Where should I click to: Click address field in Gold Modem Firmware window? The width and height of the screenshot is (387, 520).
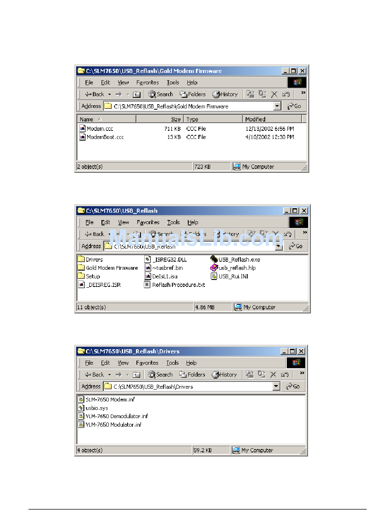tap(192, 106)
